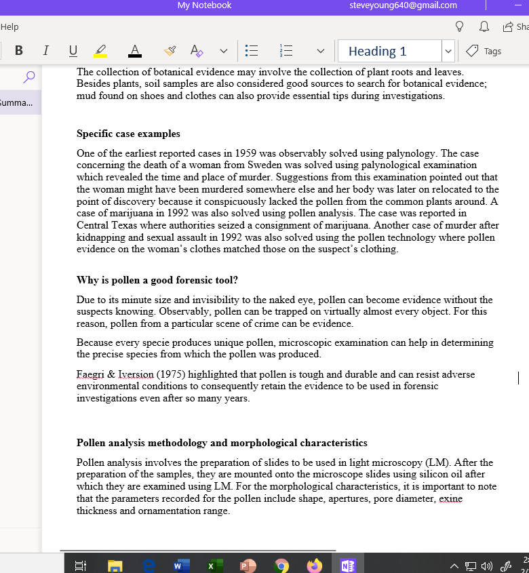The height and width of the screenshot is (573, 529).
Task: Open notifications bell icon
Action: pos(484,27)
